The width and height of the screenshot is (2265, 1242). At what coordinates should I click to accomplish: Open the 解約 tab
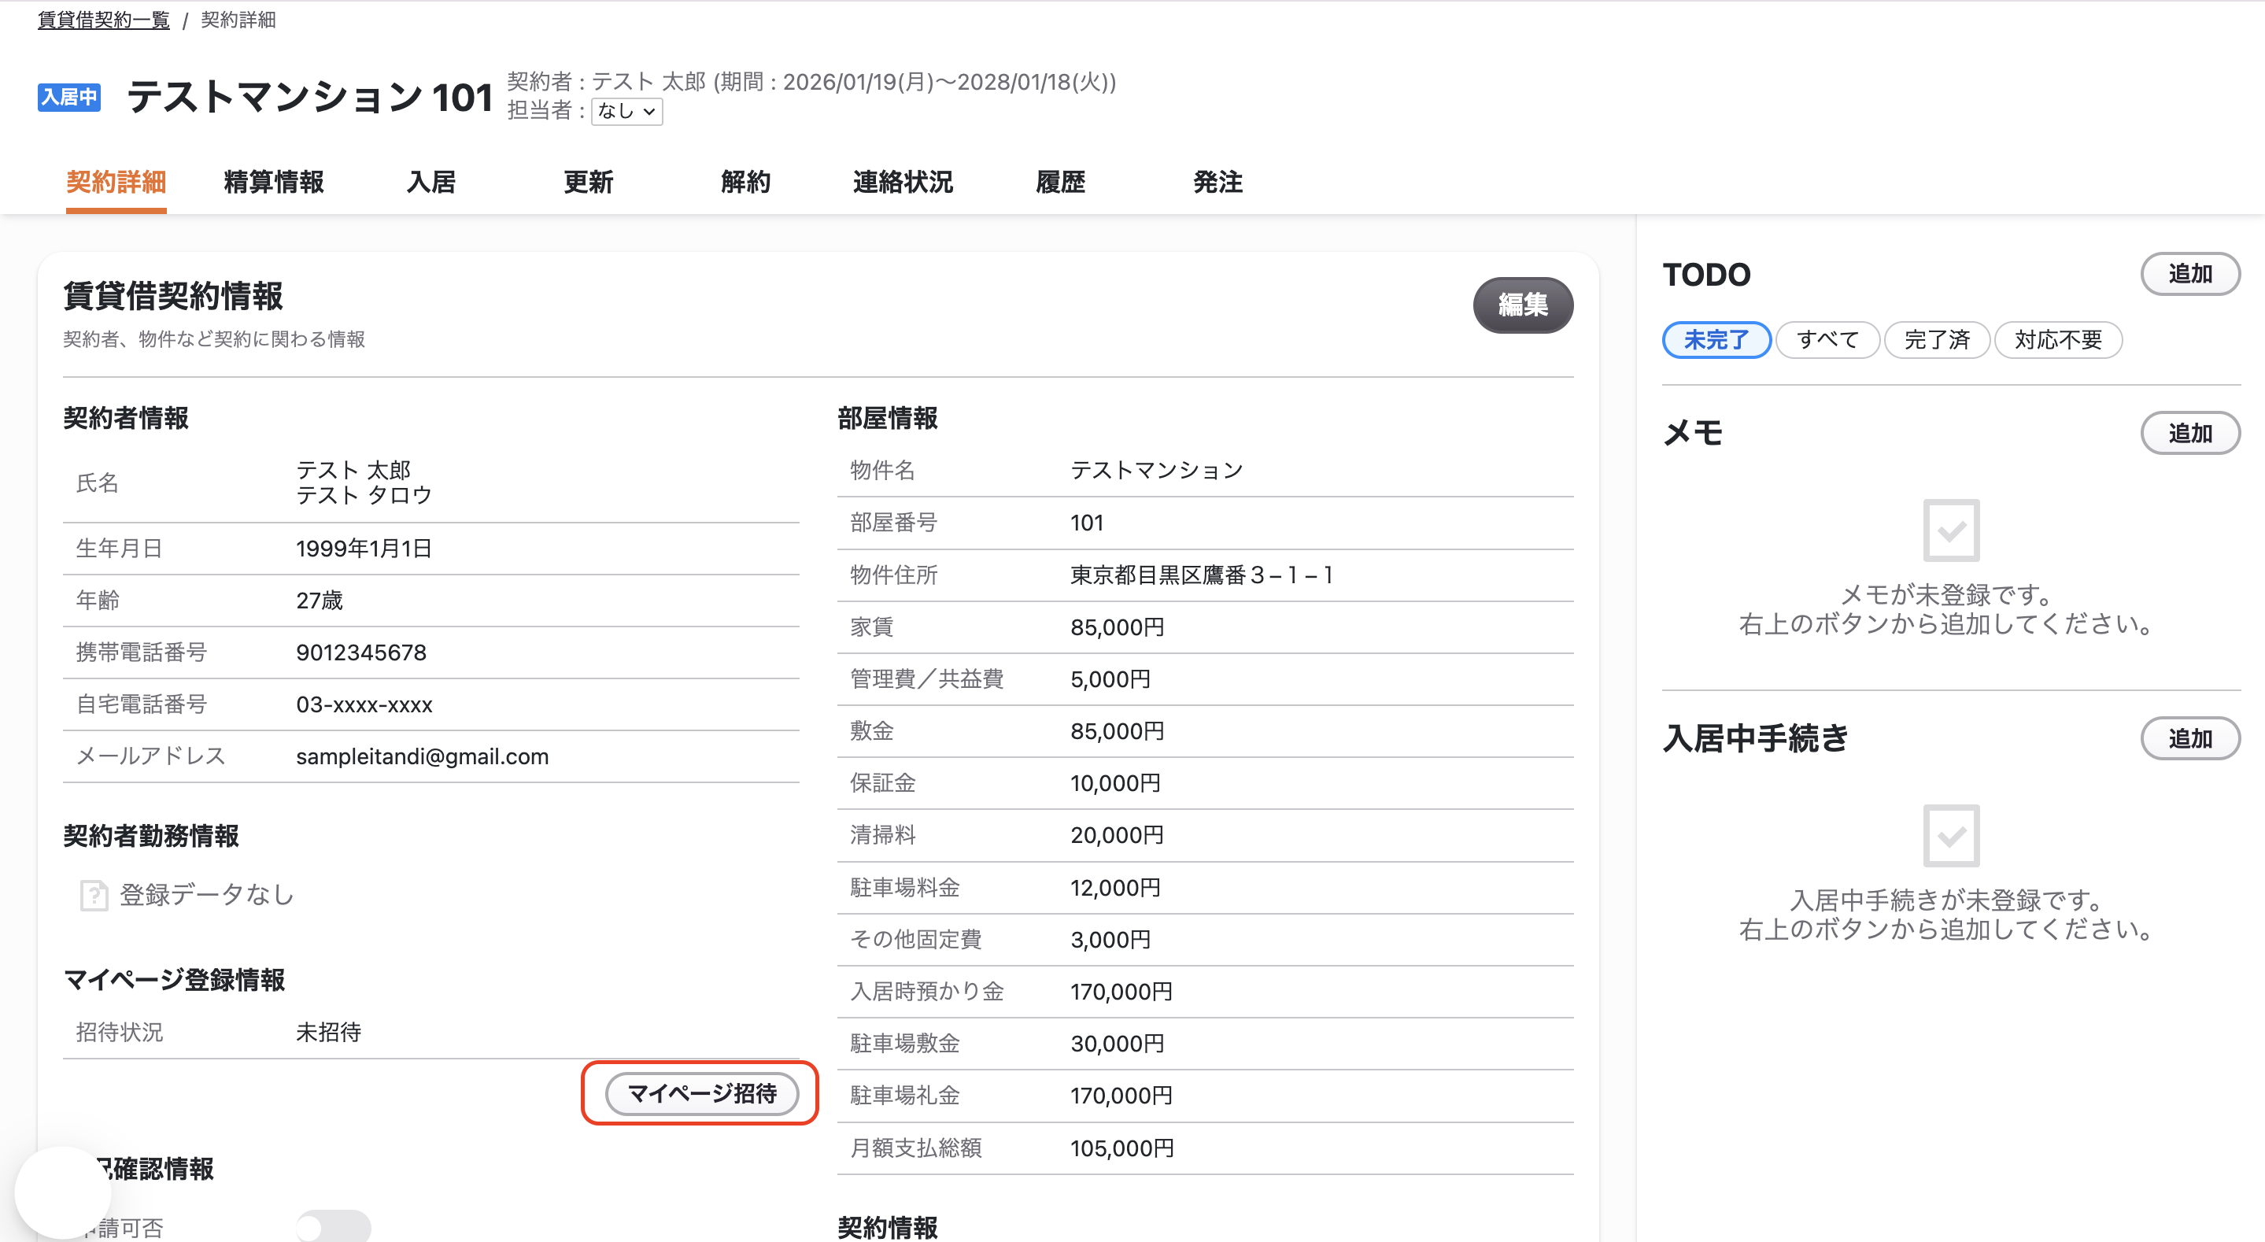tap(745, 182)
